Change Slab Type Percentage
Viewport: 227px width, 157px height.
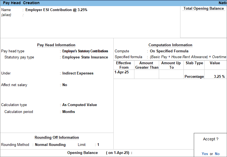(194, 77)
